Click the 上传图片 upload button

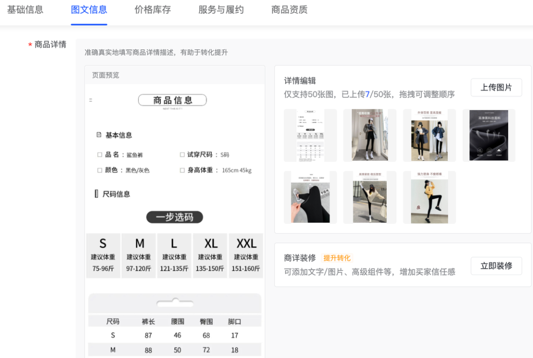point(496,87)
